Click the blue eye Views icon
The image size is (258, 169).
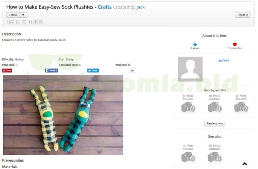pos(195,44)
